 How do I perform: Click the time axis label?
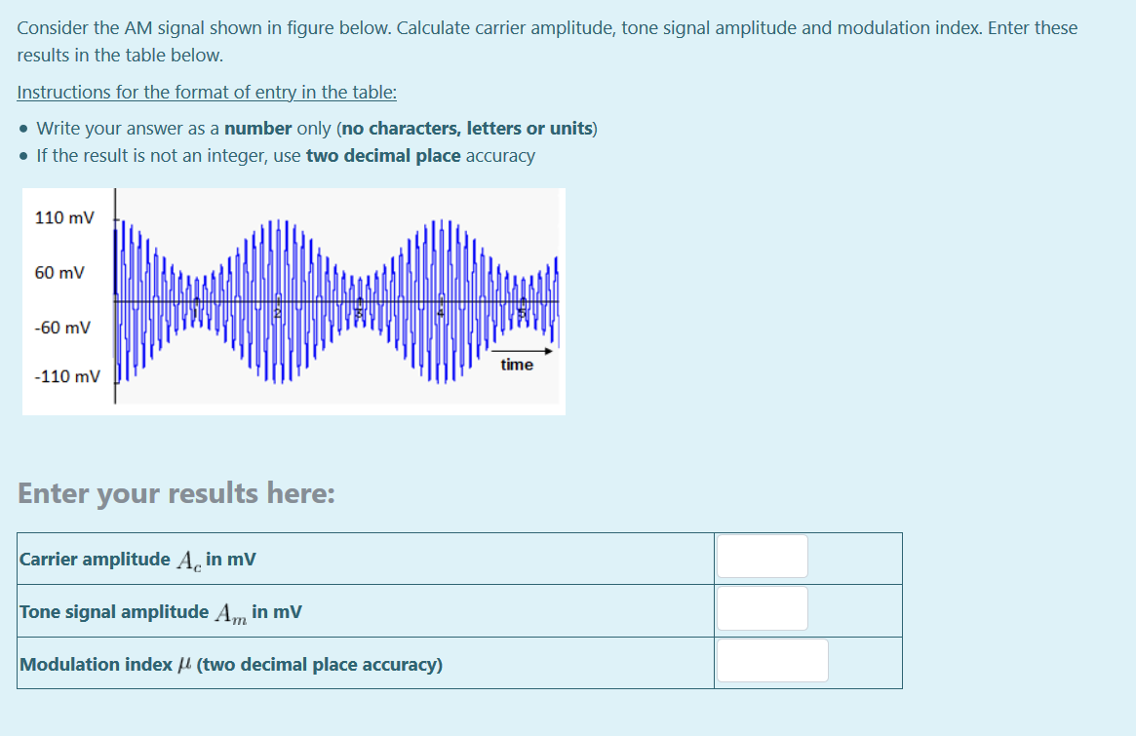pyautogui.click(x=517, y=365)
